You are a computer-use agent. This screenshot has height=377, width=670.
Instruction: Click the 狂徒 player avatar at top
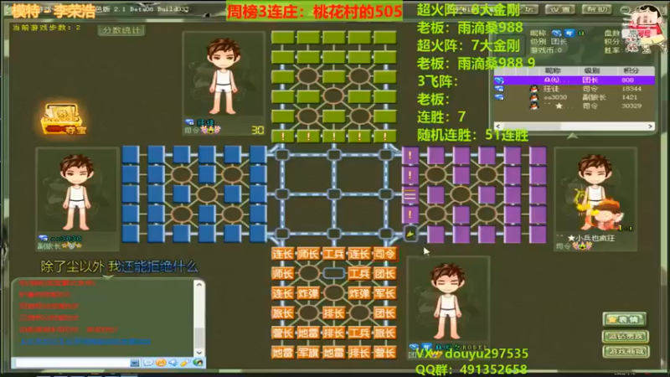[223, 75]
